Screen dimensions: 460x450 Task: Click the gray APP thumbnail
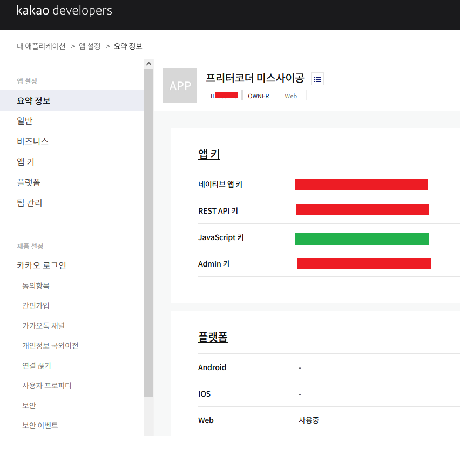coord(180,85)
